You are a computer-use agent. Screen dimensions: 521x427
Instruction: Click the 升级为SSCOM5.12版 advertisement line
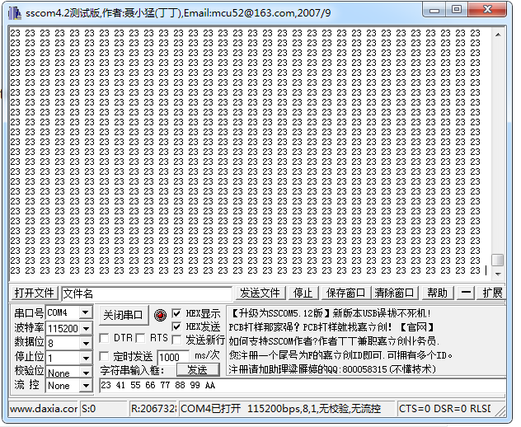(x=331, y=313)
